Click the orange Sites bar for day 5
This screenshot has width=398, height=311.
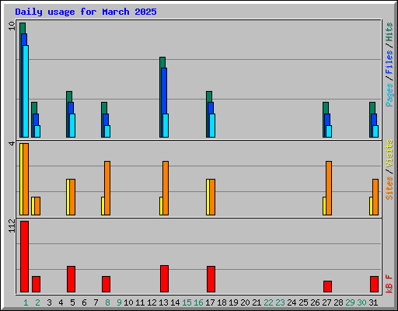point(72,197)
